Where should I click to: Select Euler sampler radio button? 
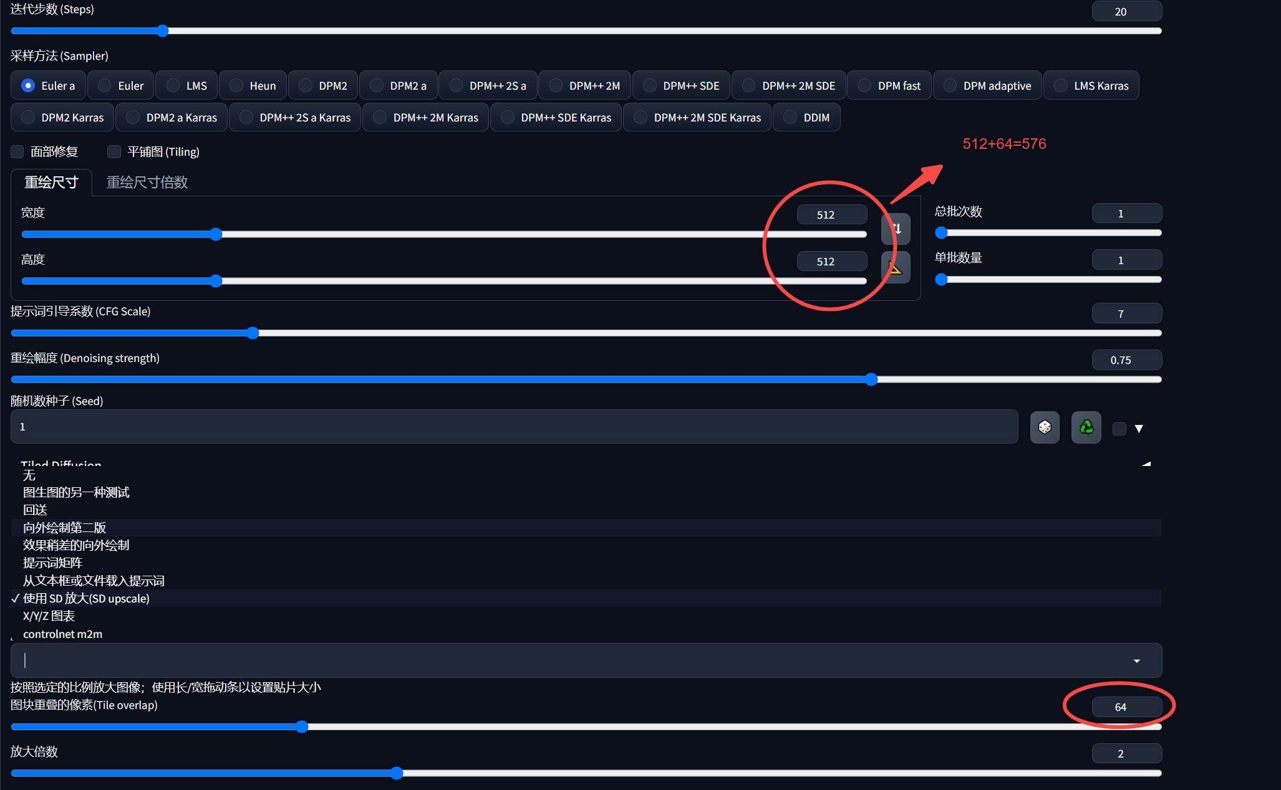[x=121, y=85]
